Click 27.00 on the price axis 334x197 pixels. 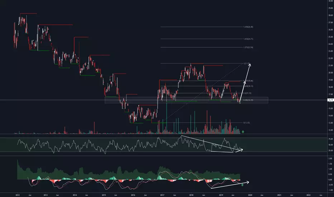[330, 23]
